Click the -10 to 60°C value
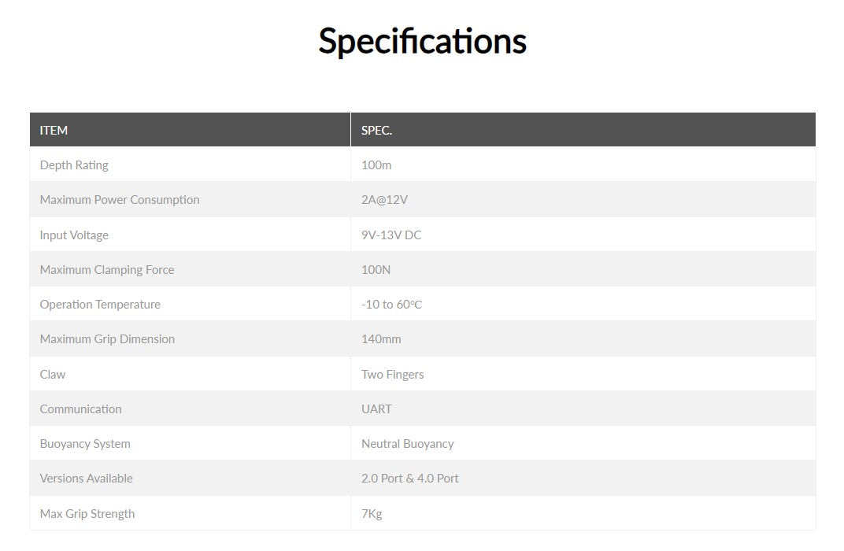The height and width of the screenshot is (551, 844). point(391,305)
